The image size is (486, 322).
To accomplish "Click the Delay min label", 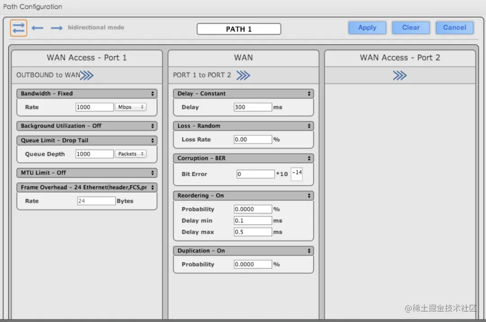I will click(197, 221).
